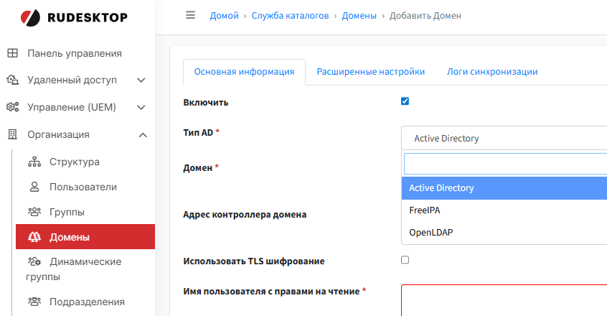Open Подразделения sidebar item
The height and width of the screenshot is (316, 607).
[x=87, y=302]
